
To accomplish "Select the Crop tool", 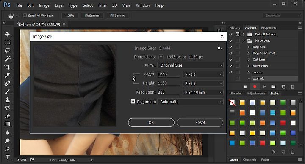I will pos(7,67).
